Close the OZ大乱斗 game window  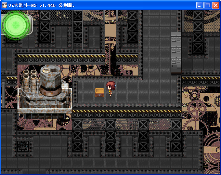(x=216, y=5)
